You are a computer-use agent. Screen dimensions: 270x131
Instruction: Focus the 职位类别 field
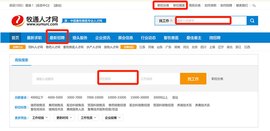click(118, 79)
